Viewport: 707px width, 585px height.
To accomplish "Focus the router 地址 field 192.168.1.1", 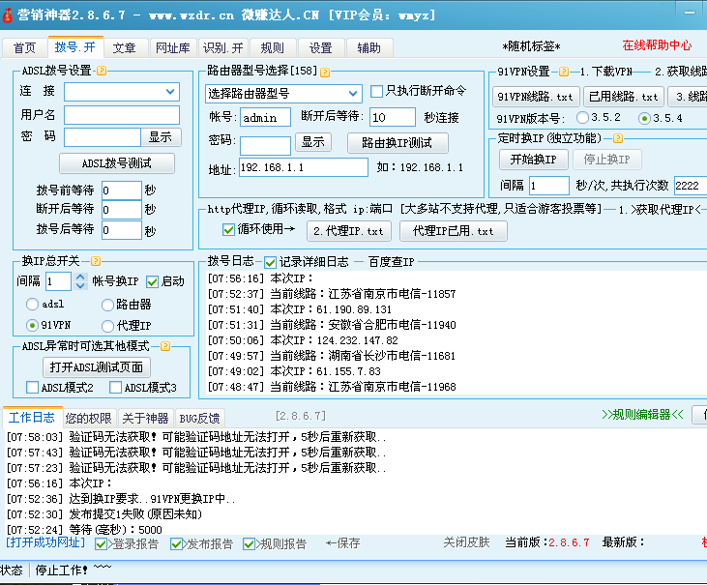I will pyautogui.click(x=304, y=167).
